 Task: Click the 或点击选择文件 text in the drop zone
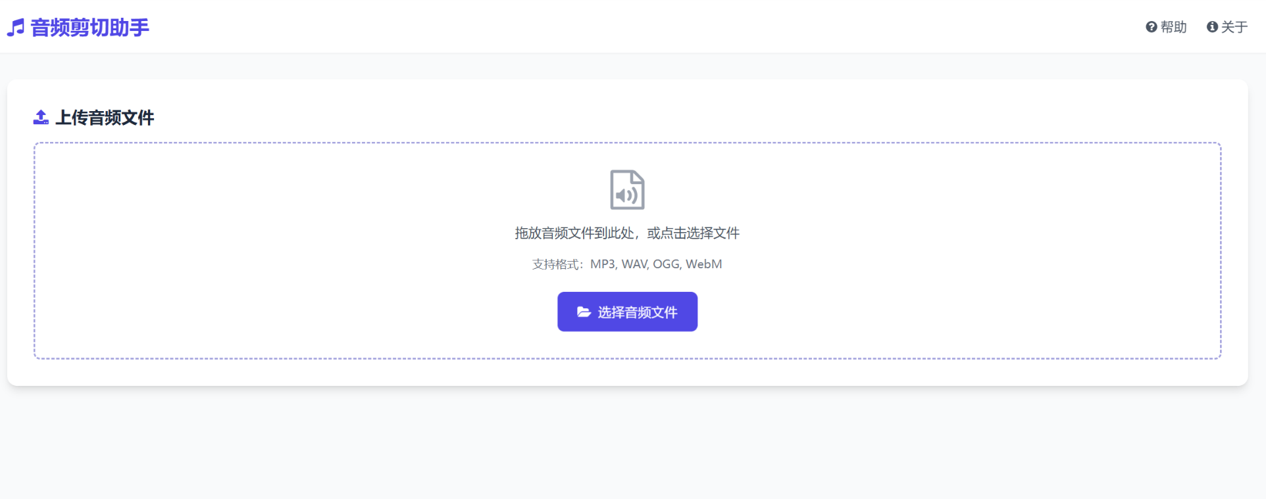[693, 233]
